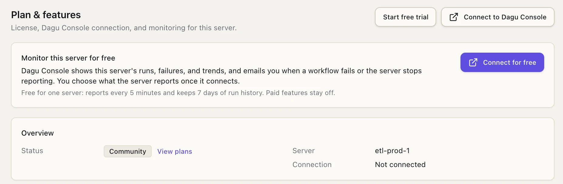Image resolution: width=563 pixels, height=184 pixels.
Task: Open the Connect to Dagu Console button
Action: pos(497,17)
